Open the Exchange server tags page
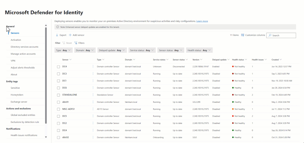 tap(19, 102)
